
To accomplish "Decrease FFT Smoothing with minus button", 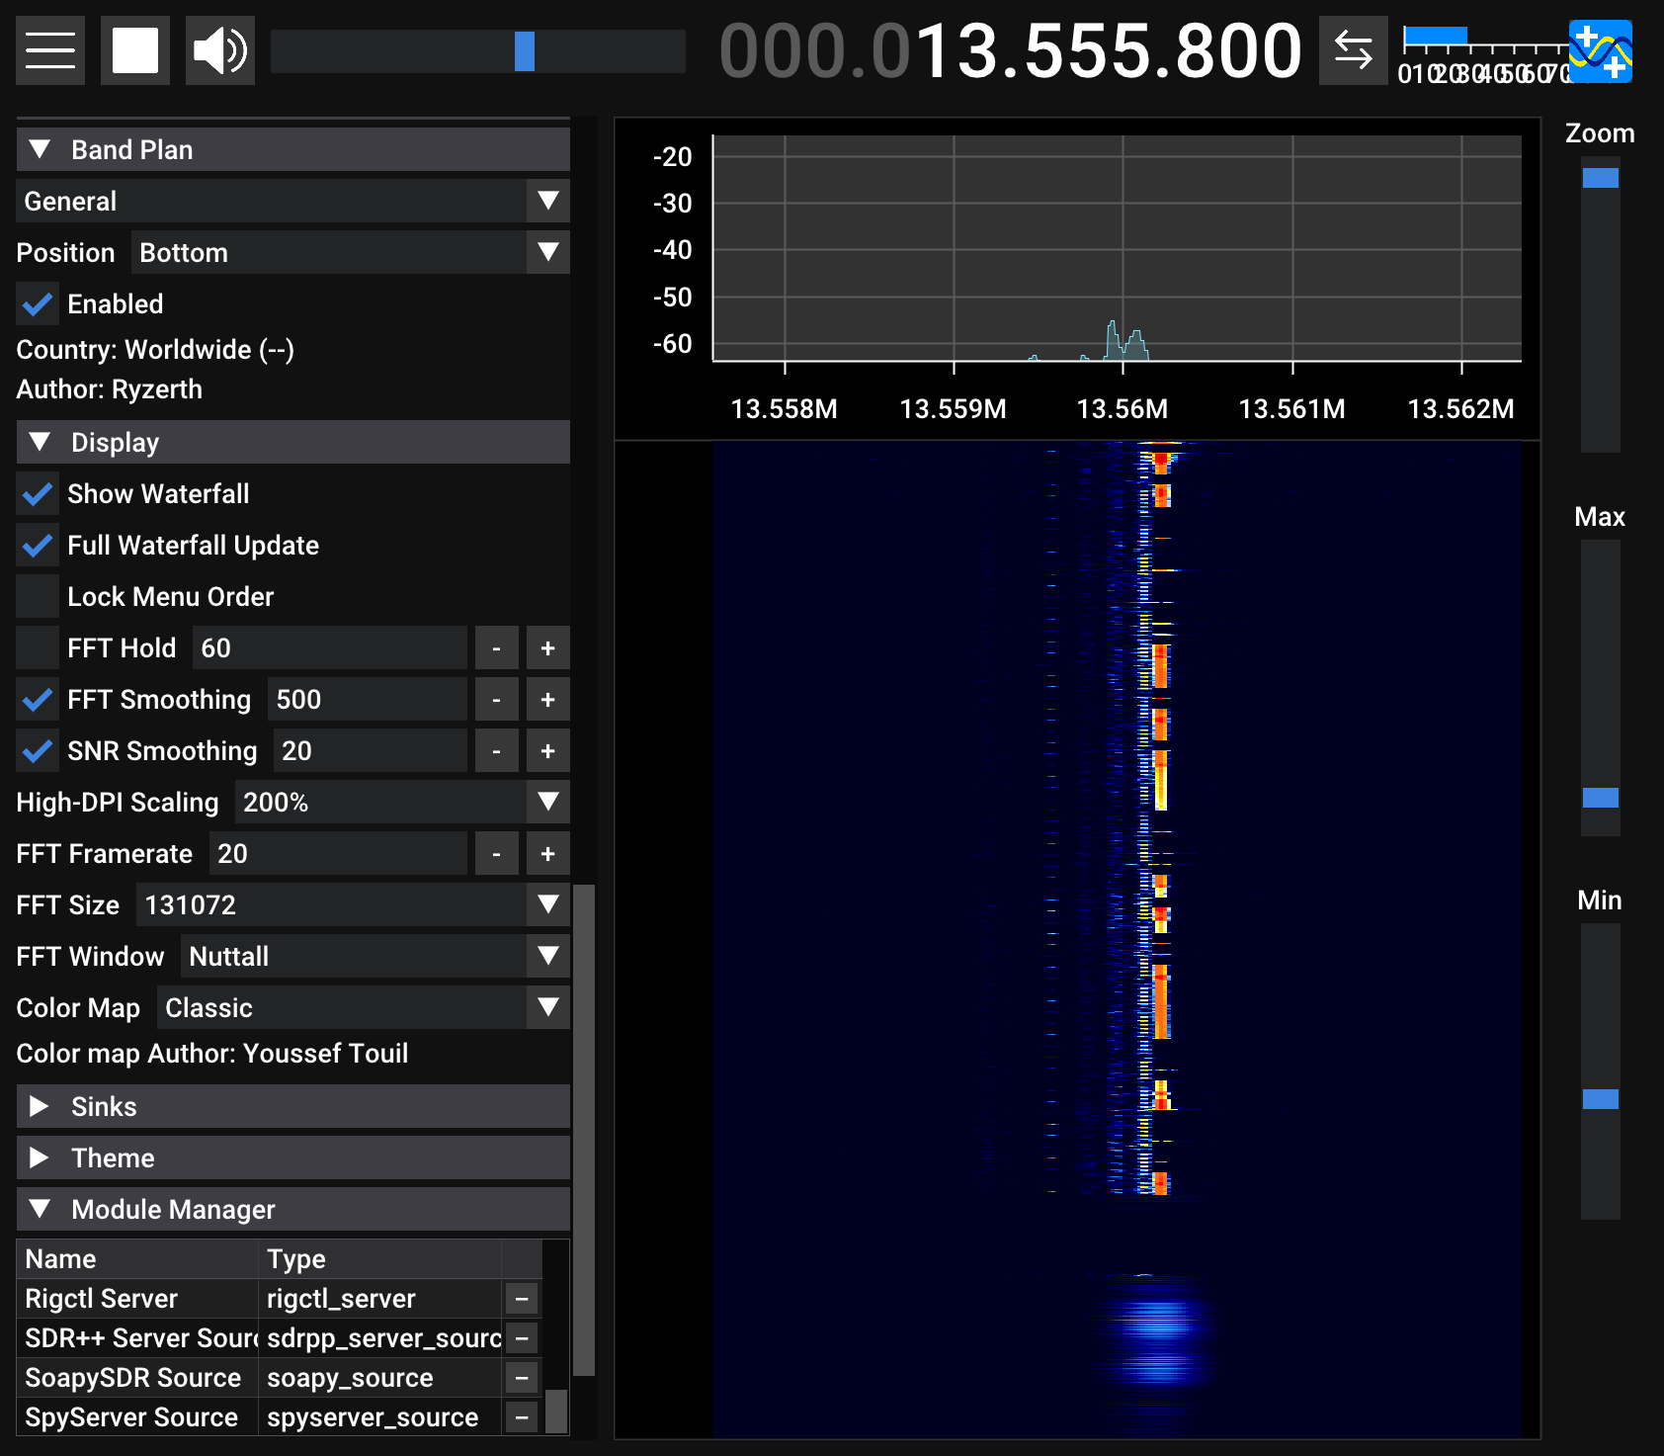I will coord(497,699).
